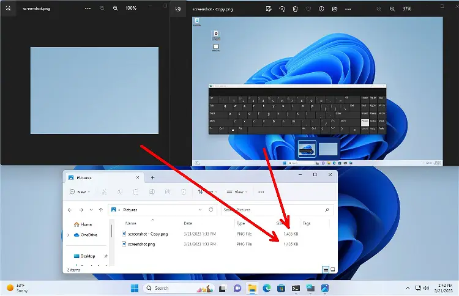459x296 pixels.
Task: Expand the OneDrive tree node
Action: pyautogui.click(x=68, y=235)
